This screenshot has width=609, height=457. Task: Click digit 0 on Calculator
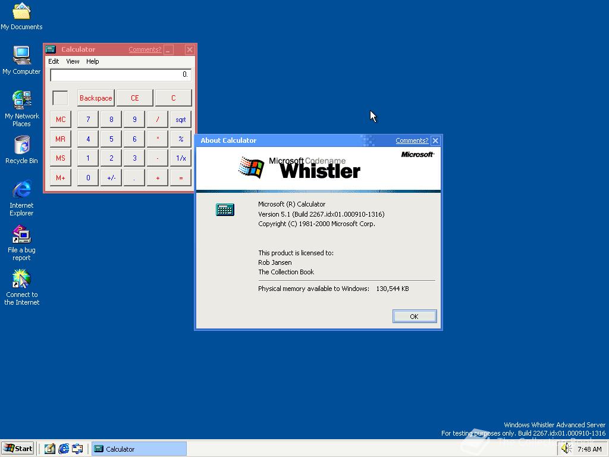(88, 178)
